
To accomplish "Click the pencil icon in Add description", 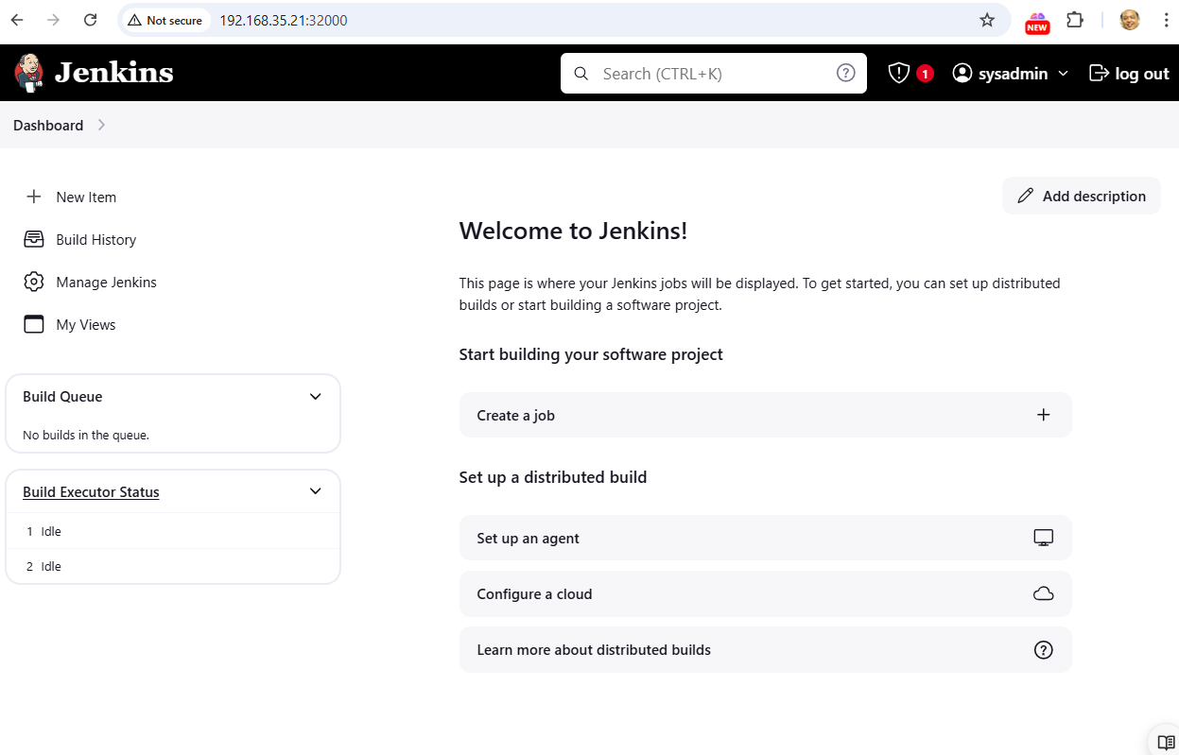I will 1026,196.
